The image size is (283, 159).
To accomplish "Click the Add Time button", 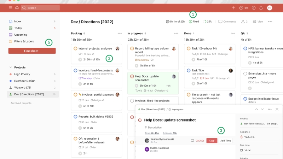I will coord(225,141).
